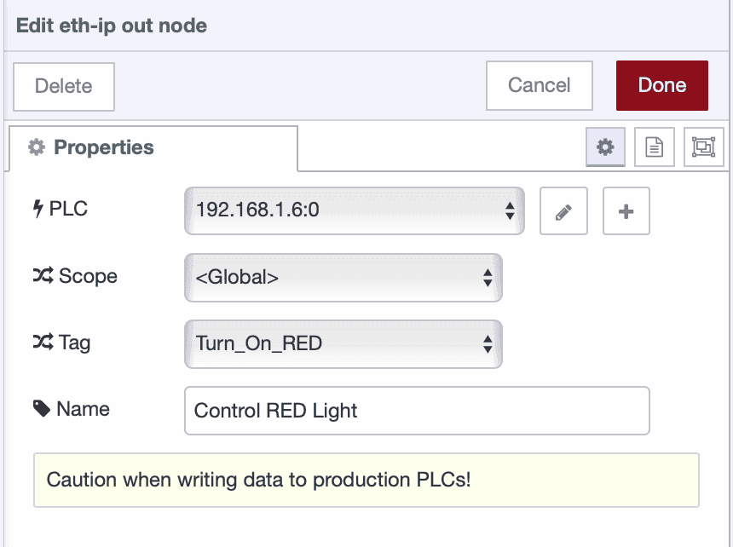Viewport: 733px width, 547px height.
Task: Click the yellow caution warning message
Action: (366, 480)
